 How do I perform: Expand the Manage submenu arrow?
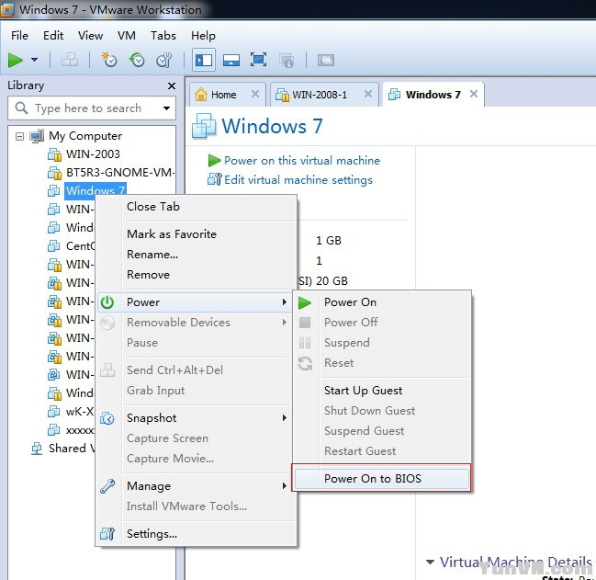pyautogui.click(x=285, y=486)
